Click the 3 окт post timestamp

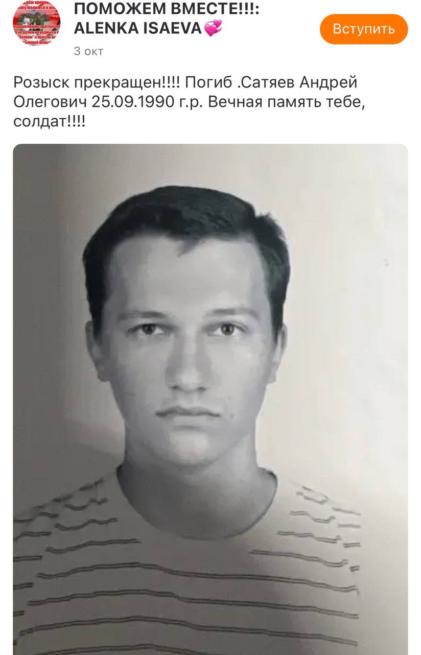88,51
